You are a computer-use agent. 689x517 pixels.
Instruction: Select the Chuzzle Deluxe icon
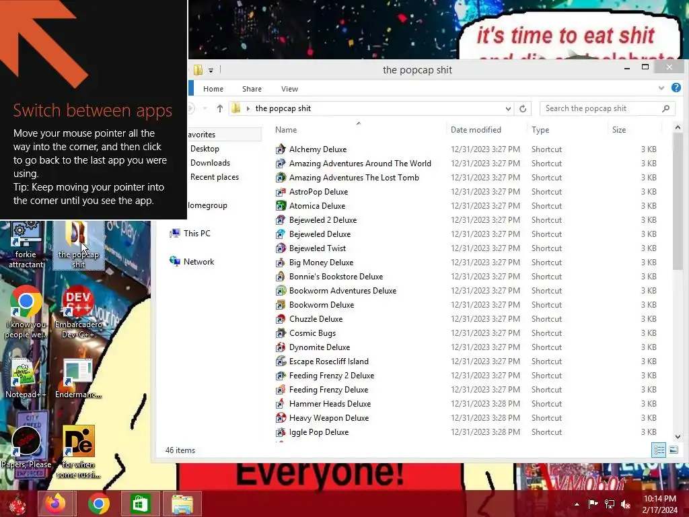click(281, 318)
